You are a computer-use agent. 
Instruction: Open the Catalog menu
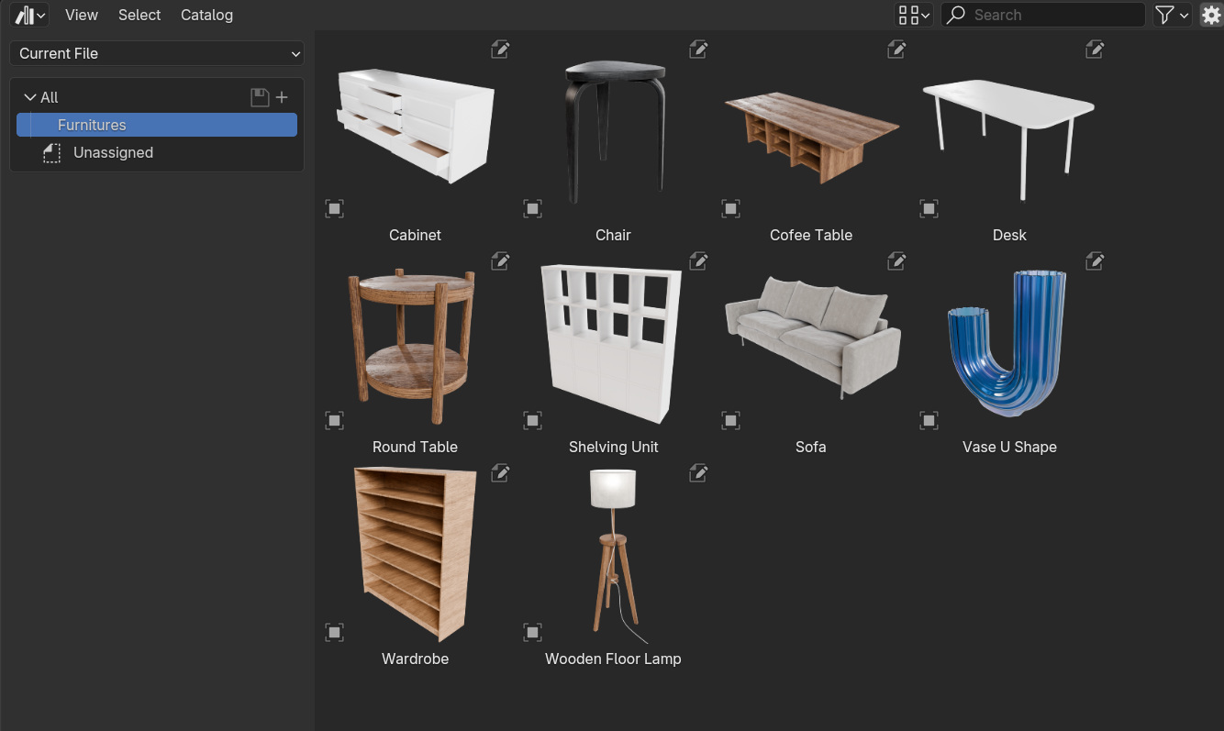206,15
